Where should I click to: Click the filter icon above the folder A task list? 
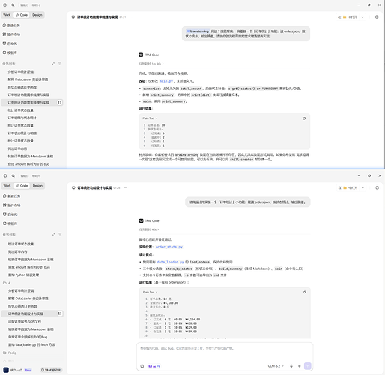click(60, 234)
